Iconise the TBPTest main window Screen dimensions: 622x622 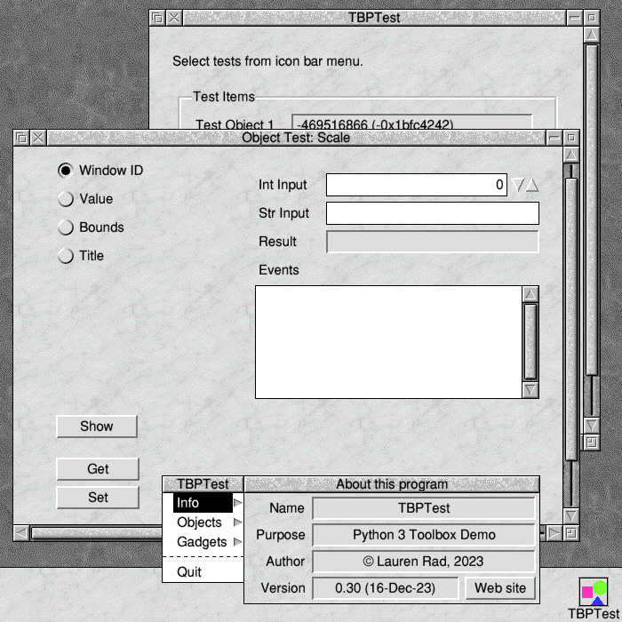[574, 18]
